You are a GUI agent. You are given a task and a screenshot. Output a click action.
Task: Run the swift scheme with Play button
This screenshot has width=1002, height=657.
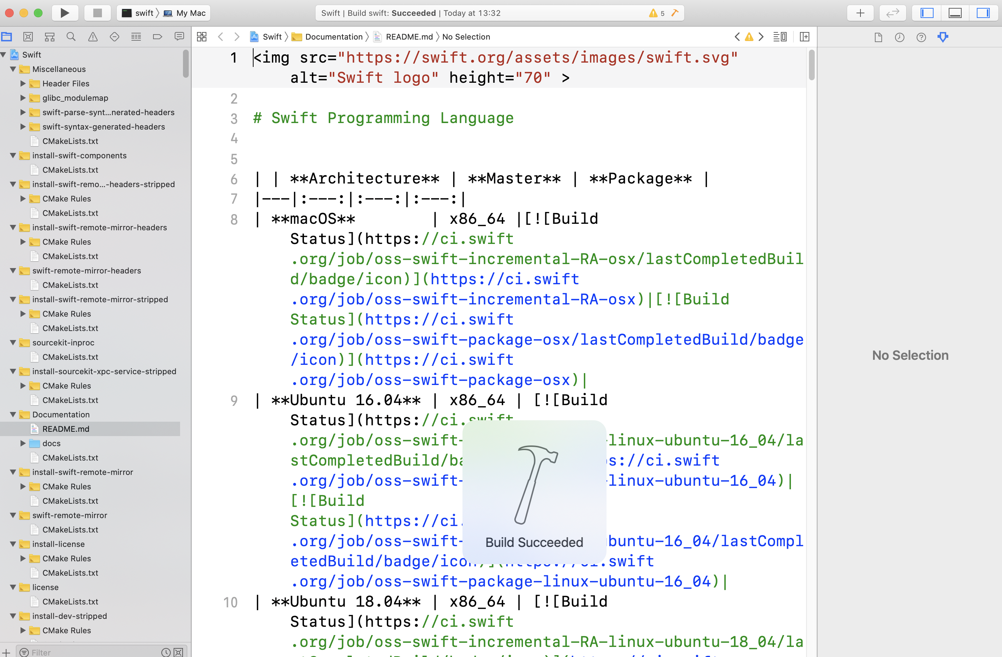click(64, 13)
